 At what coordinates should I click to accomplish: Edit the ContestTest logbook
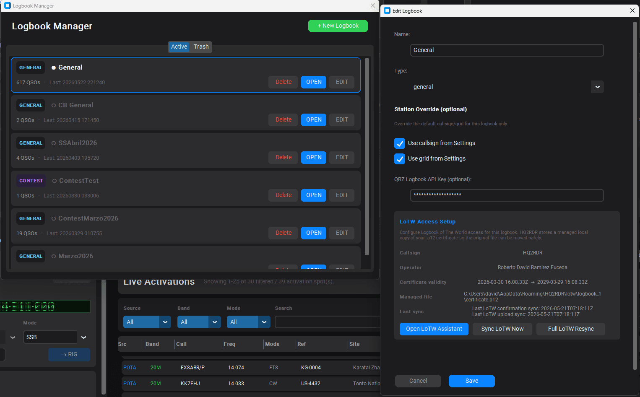point(342,195)
